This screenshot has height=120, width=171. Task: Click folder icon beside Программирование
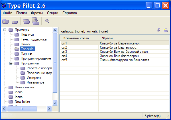tap(17, 59)
